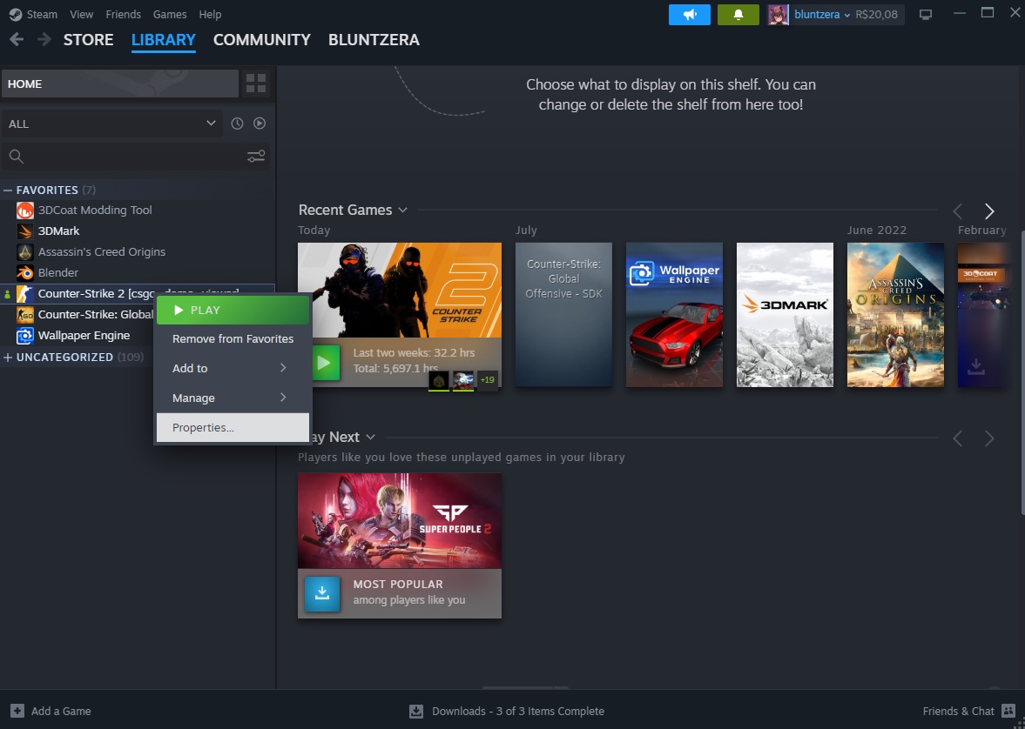Screen dimensions: 1025x729
Task: Go to next page of Recent Games
Action: (989, 211)
